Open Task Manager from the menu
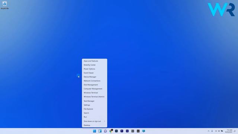The height and width of the screenshot is (134, 238). (x=94, y=101)
